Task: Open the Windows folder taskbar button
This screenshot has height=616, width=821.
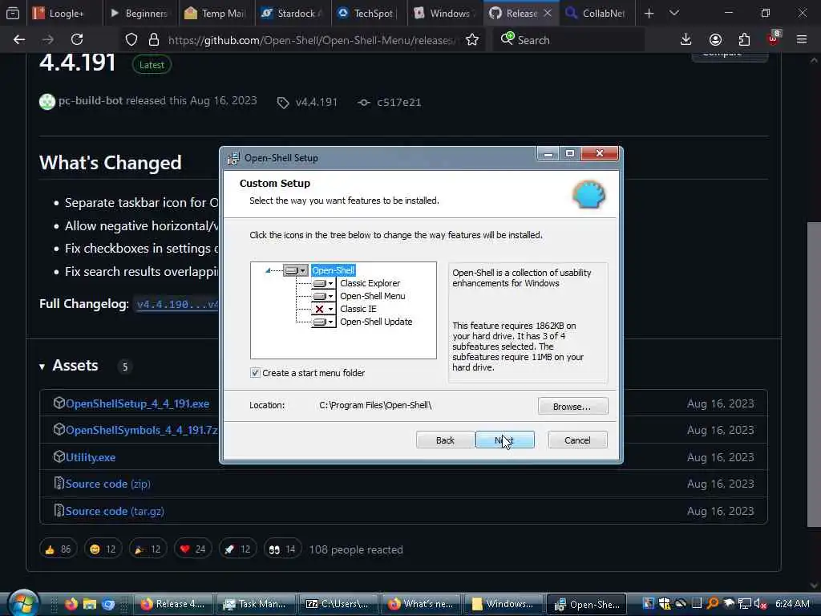Action: point(502,604)
